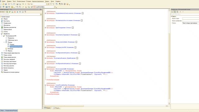Click the Undo arrow toolbar icon

23,4
